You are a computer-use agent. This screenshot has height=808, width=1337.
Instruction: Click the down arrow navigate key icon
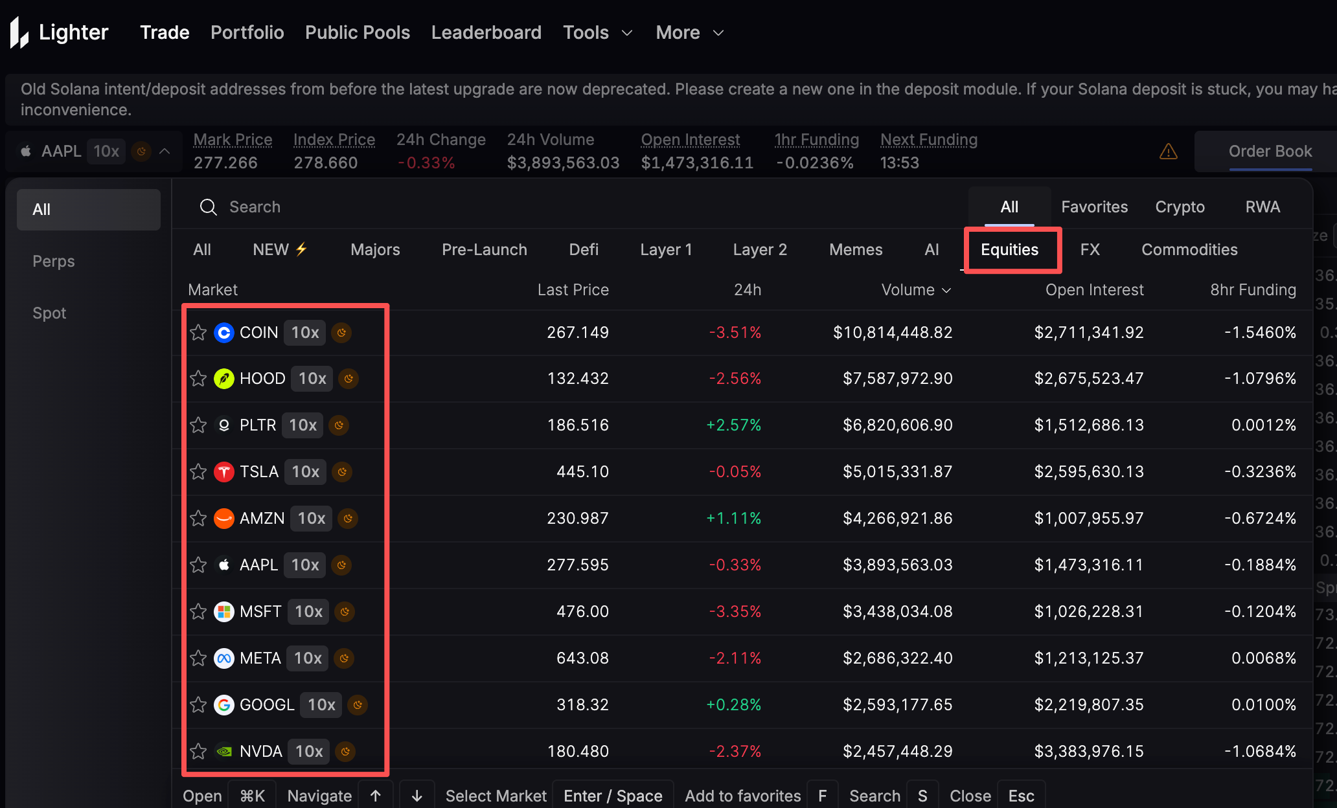[x=417, y=796]
